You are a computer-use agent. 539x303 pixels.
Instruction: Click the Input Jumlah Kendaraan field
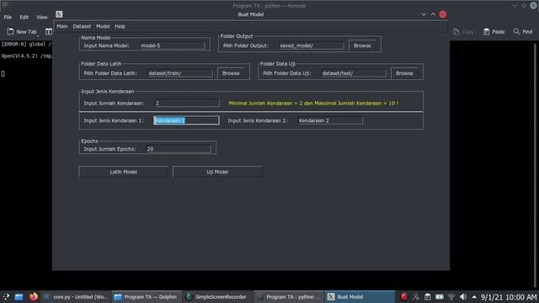[x=187, y=103]
